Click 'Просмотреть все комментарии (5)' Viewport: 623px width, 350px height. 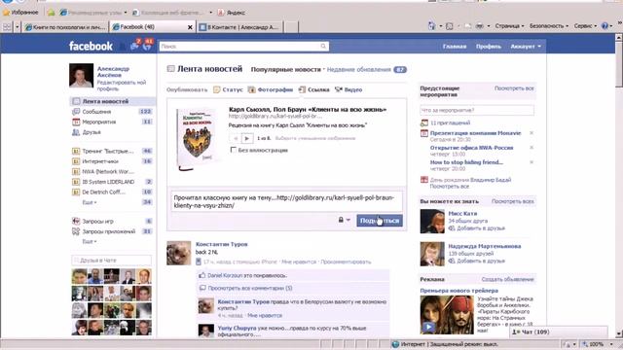point(250,288)
